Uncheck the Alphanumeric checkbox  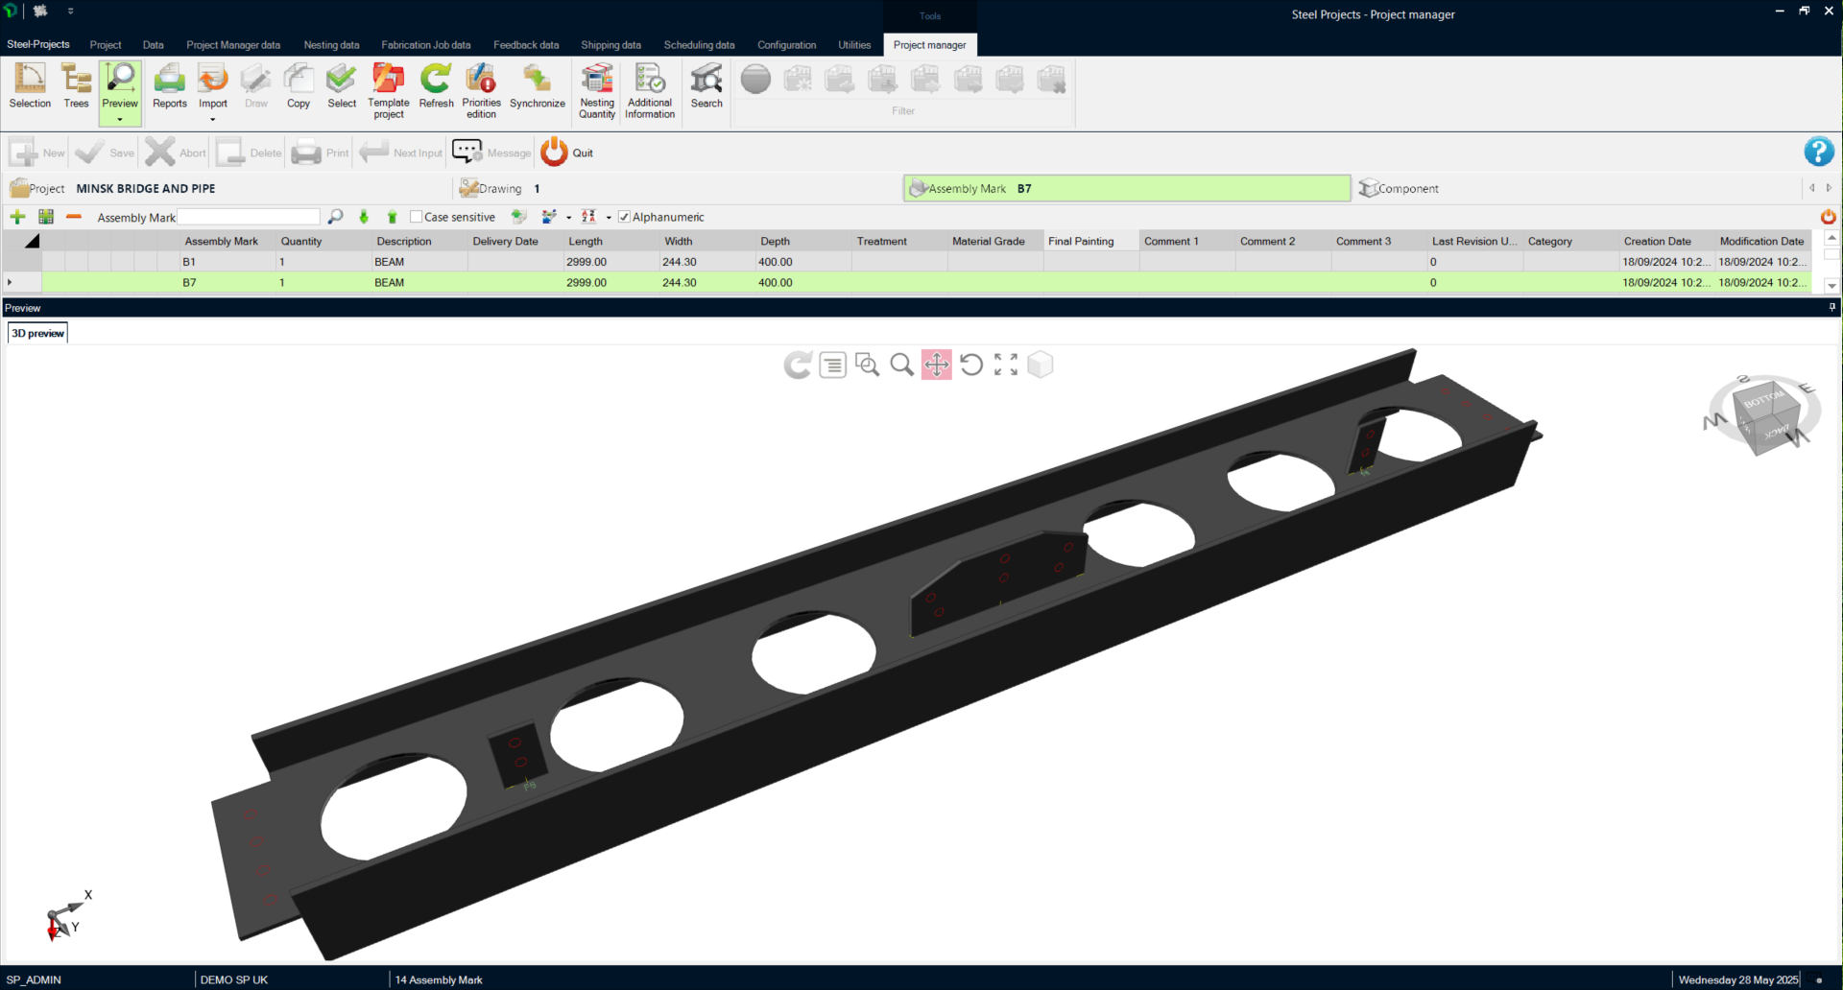(624, 217)
